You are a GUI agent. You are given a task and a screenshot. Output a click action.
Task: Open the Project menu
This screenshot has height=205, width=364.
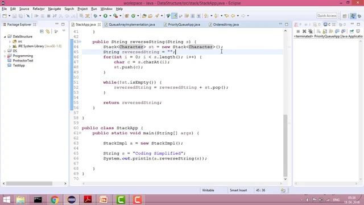coord(82,9)
